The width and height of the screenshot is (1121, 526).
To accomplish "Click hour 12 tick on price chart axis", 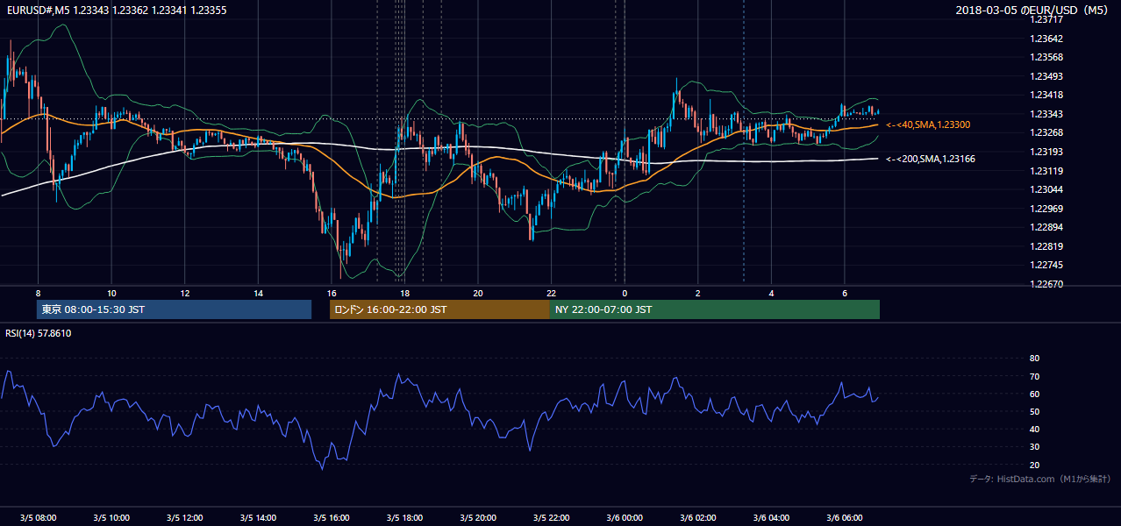I will click(x=184, y=293).
